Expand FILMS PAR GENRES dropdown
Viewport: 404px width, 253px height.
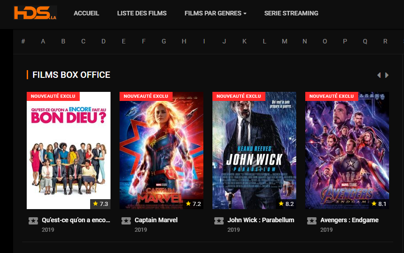[216, 14]
